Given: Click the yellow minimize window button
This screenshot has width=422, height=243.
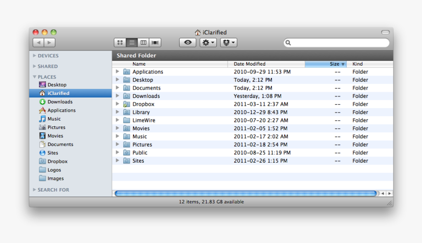Looking at the screenshot, I should pyautogui.click(x=45, y=32).
